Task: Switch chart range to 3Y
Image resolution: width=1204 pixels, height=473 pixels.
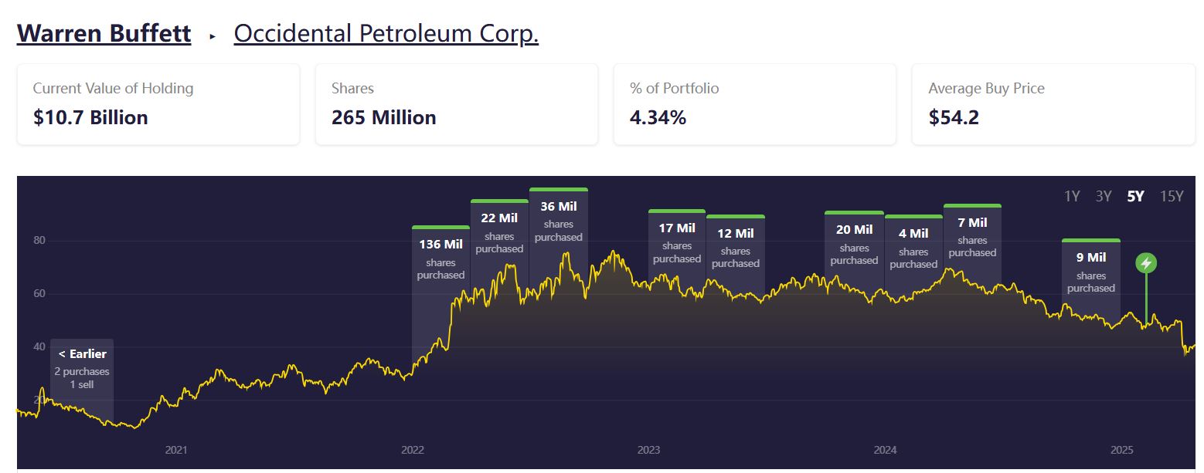Action: pos(1103,196)
